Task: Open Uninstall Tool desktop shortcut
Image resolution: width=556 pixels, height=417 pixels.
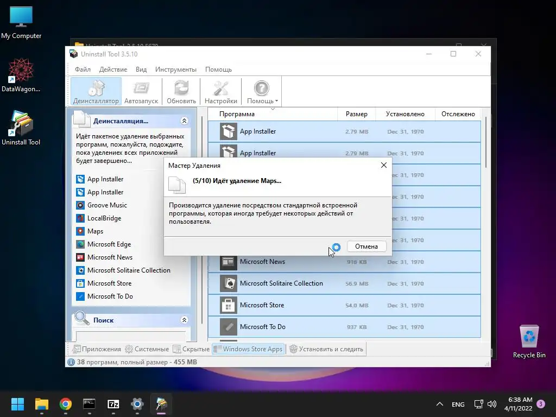Action: [x=21, y=128]
